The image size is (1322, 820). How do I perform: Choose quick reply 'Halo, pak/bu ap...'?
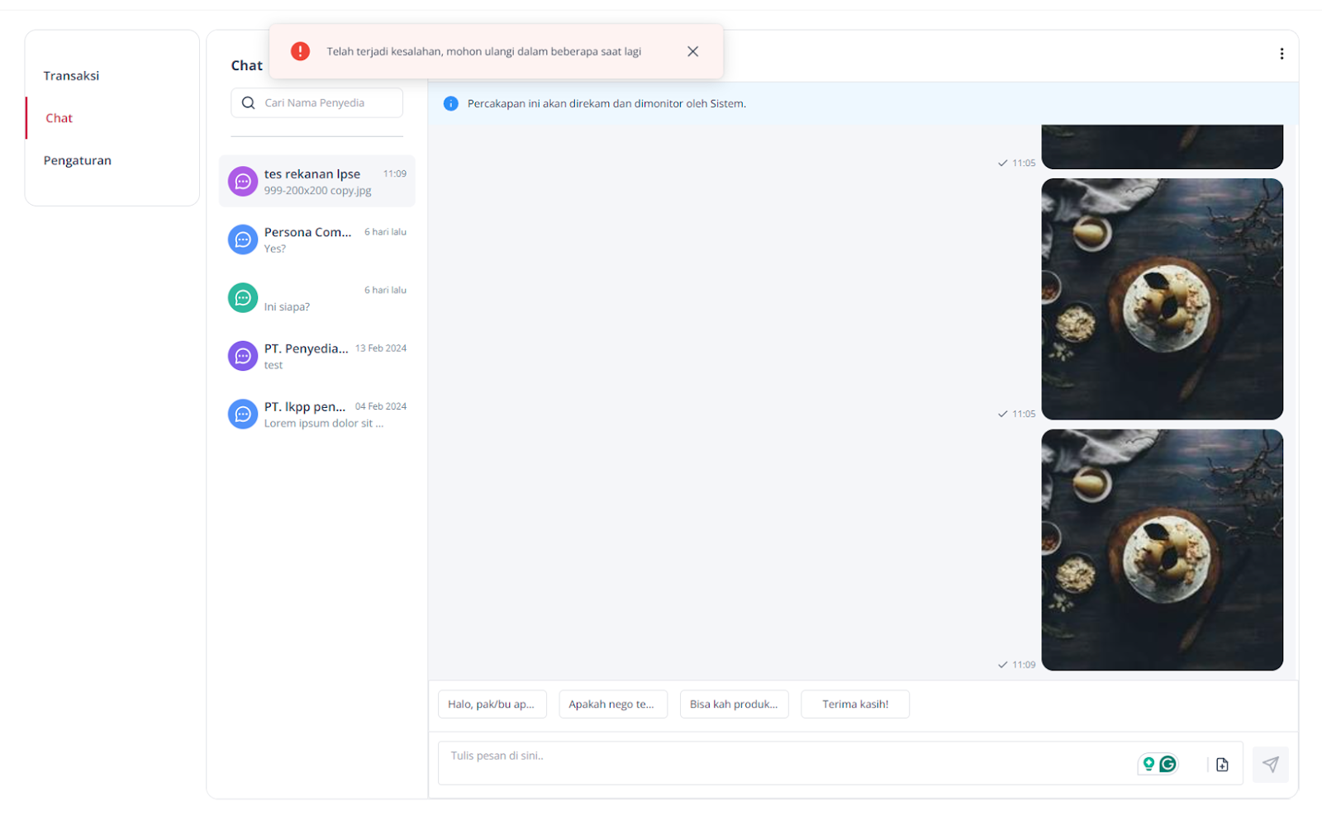click(x=492, y=704)
